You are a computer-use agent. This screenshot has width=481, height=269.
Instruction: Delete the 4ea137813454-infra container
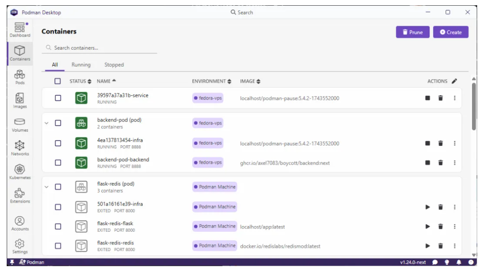[440, 143]
